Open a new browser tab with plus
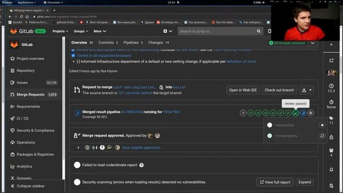 pos(54,10)
